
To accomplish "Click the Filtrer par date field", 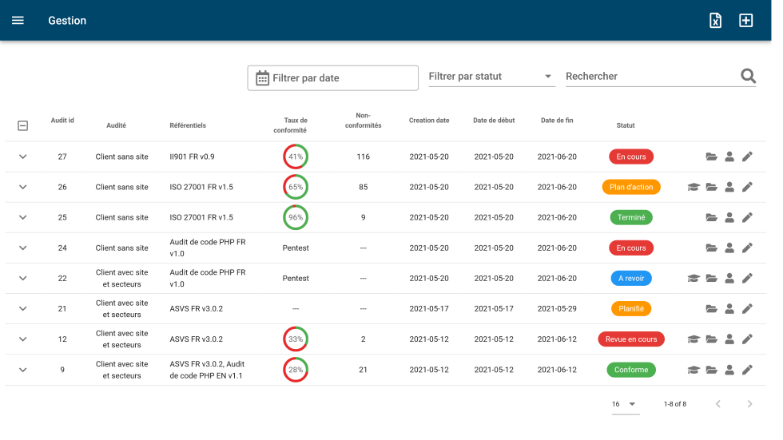I will [x=332, y=78].
